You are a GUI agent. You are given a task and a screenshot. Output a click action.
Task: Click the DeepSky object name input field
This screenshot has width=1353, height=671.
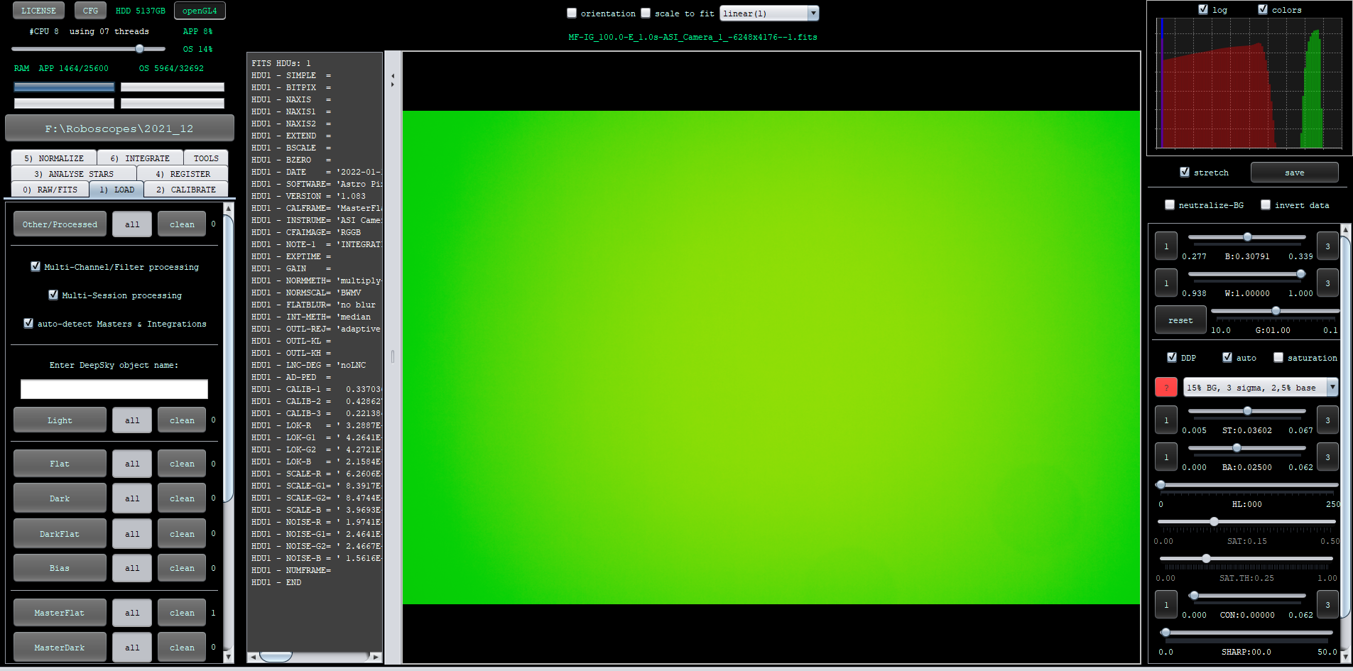tap(114, 389)
